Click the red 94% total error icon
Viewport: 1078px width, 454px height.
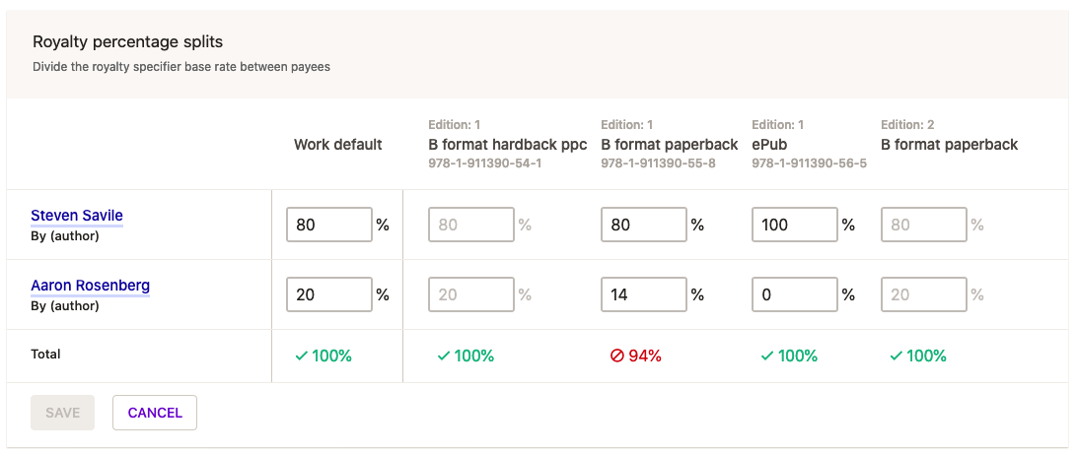(617, 357)
